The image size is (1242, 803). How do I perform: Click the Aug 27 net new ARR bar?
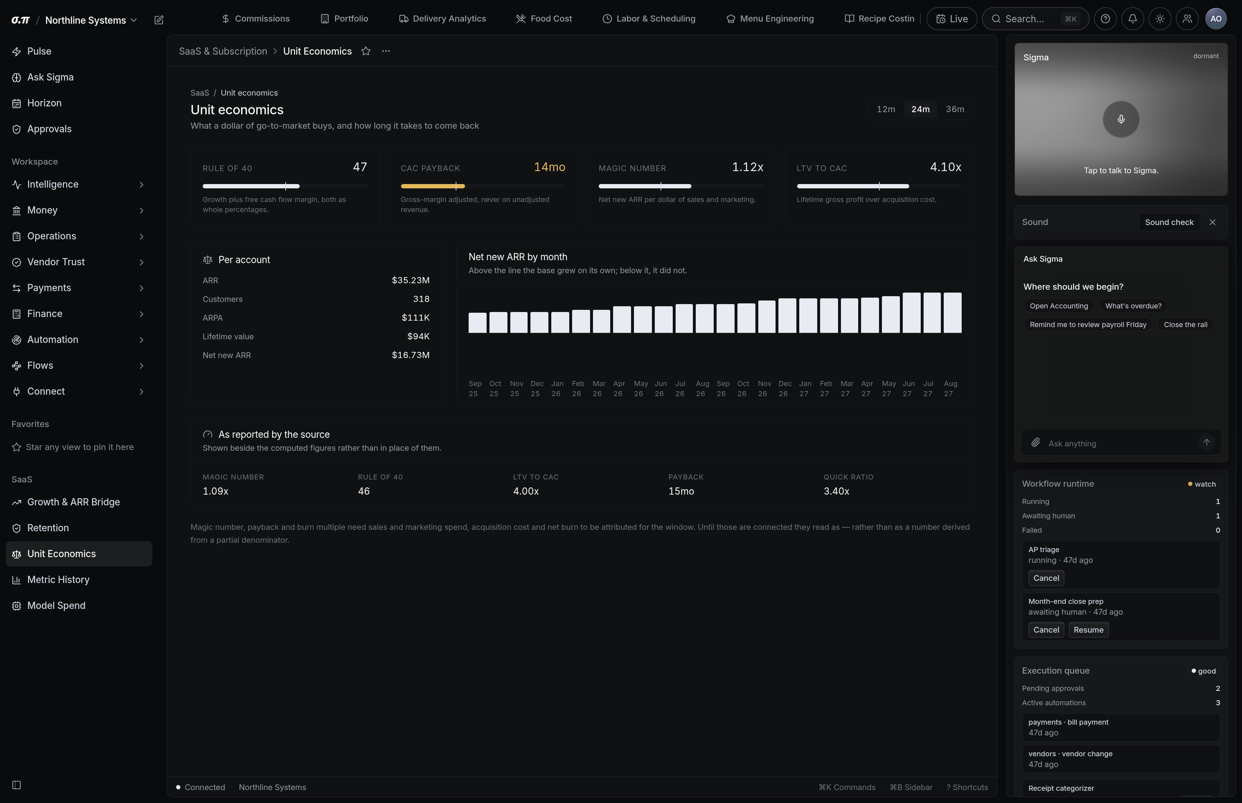click(x=952, y=313)
